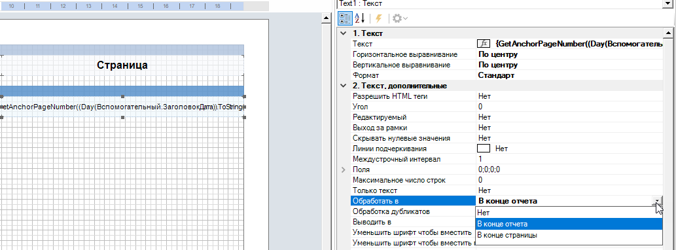This screenshot has width=676, height=250.
Task: Select first 'Уменьшить шрифт чтобы вместить' property
Action: coord(414,233)
